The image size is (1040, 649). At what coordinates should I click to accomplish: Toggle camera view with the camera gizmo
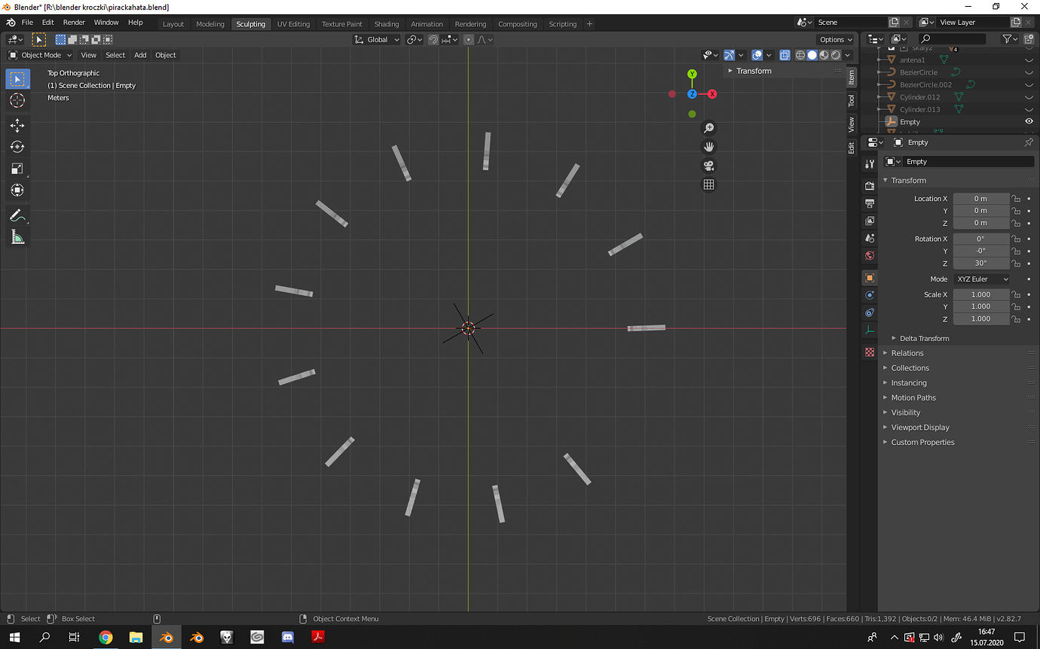(x=708, y=166)
